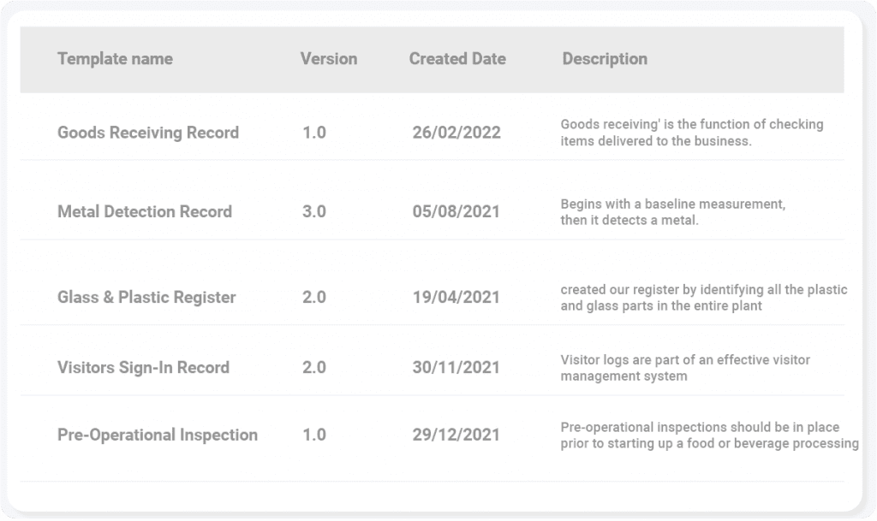877x521 pixels.
Task: Open the Metal Detection Record template
Action: tap(145, 211)
